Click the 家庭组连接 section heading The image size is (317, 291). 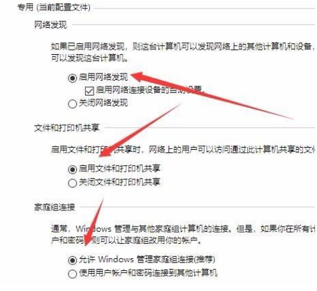point(55,207)
